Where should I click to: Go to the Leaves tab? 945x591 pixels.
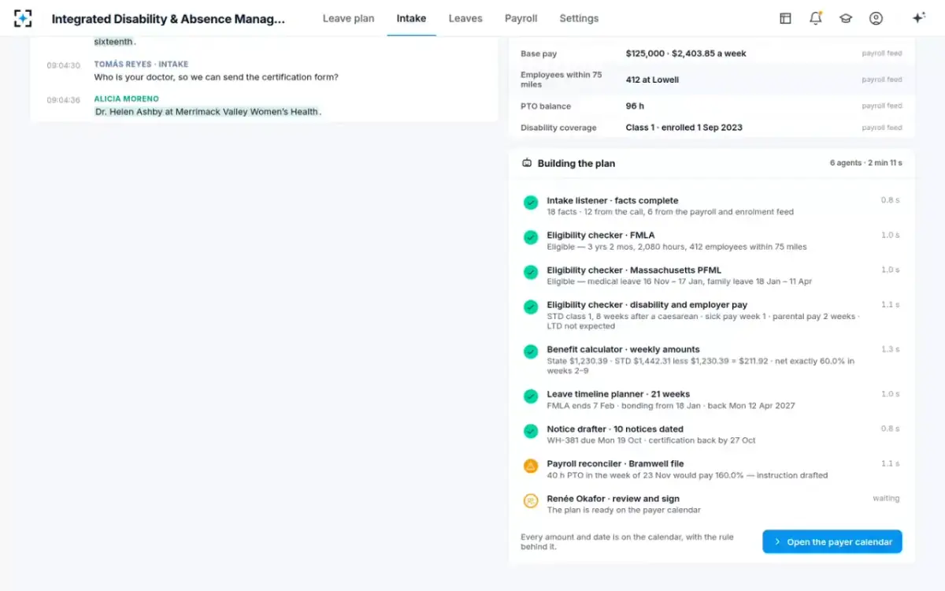pyautogui.click(x=465, y=18)
